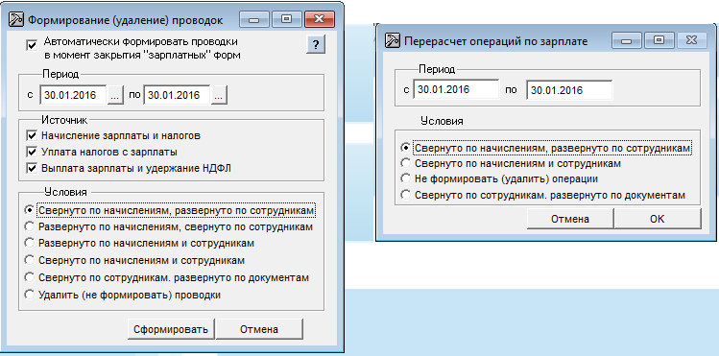
Task: Toggle Автоматически формировать проводки checkbox
Action: [x=32, y=45]
